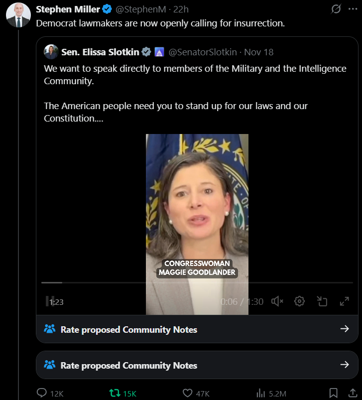This screenshot has width=362, height=400.
Task: Like the post with heart icon
Action: click(187, 393)
